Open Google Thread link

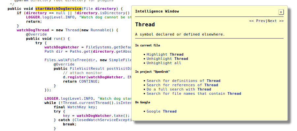[162, 111]
